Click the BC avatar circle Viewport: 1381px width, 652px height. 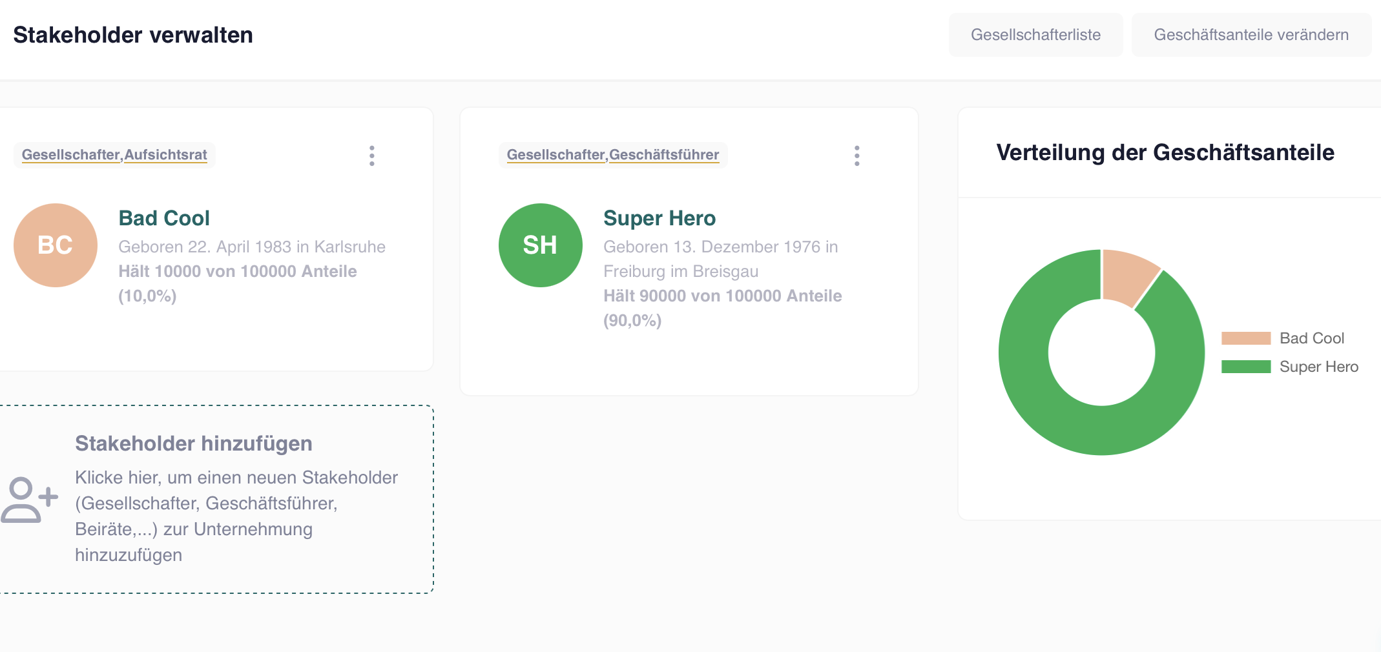pos(56,245)
